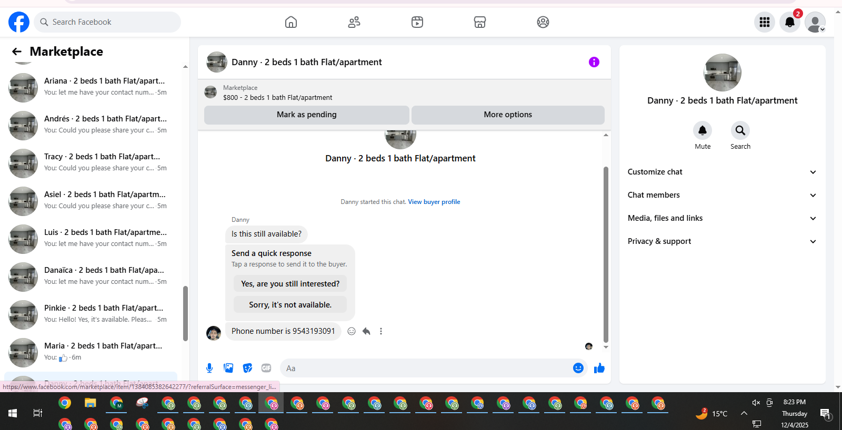Open the View buyer profile link
Image resolution: width=842 pixels, height=430 pixels.
pos(434,202)
